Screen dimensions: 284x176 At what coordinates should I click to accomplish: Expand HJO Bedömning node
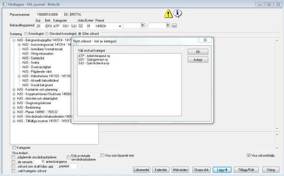coord(14,107)
